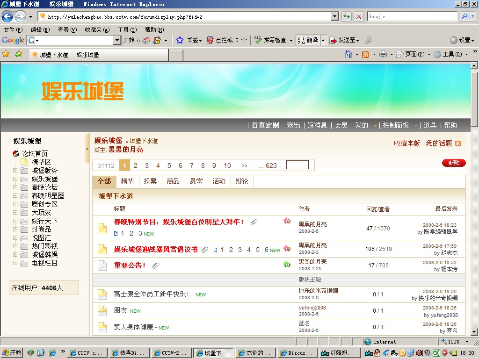479x359 pixels.
Task: Expand the 春晚论坛 tree node
Action: 15,187
